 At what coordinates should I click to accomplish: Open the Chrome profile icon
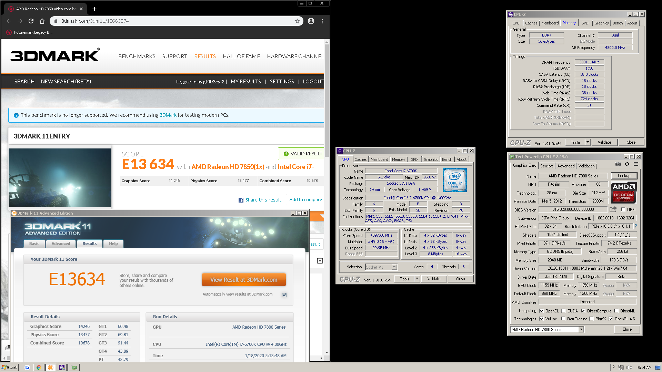tap(311, 21)
